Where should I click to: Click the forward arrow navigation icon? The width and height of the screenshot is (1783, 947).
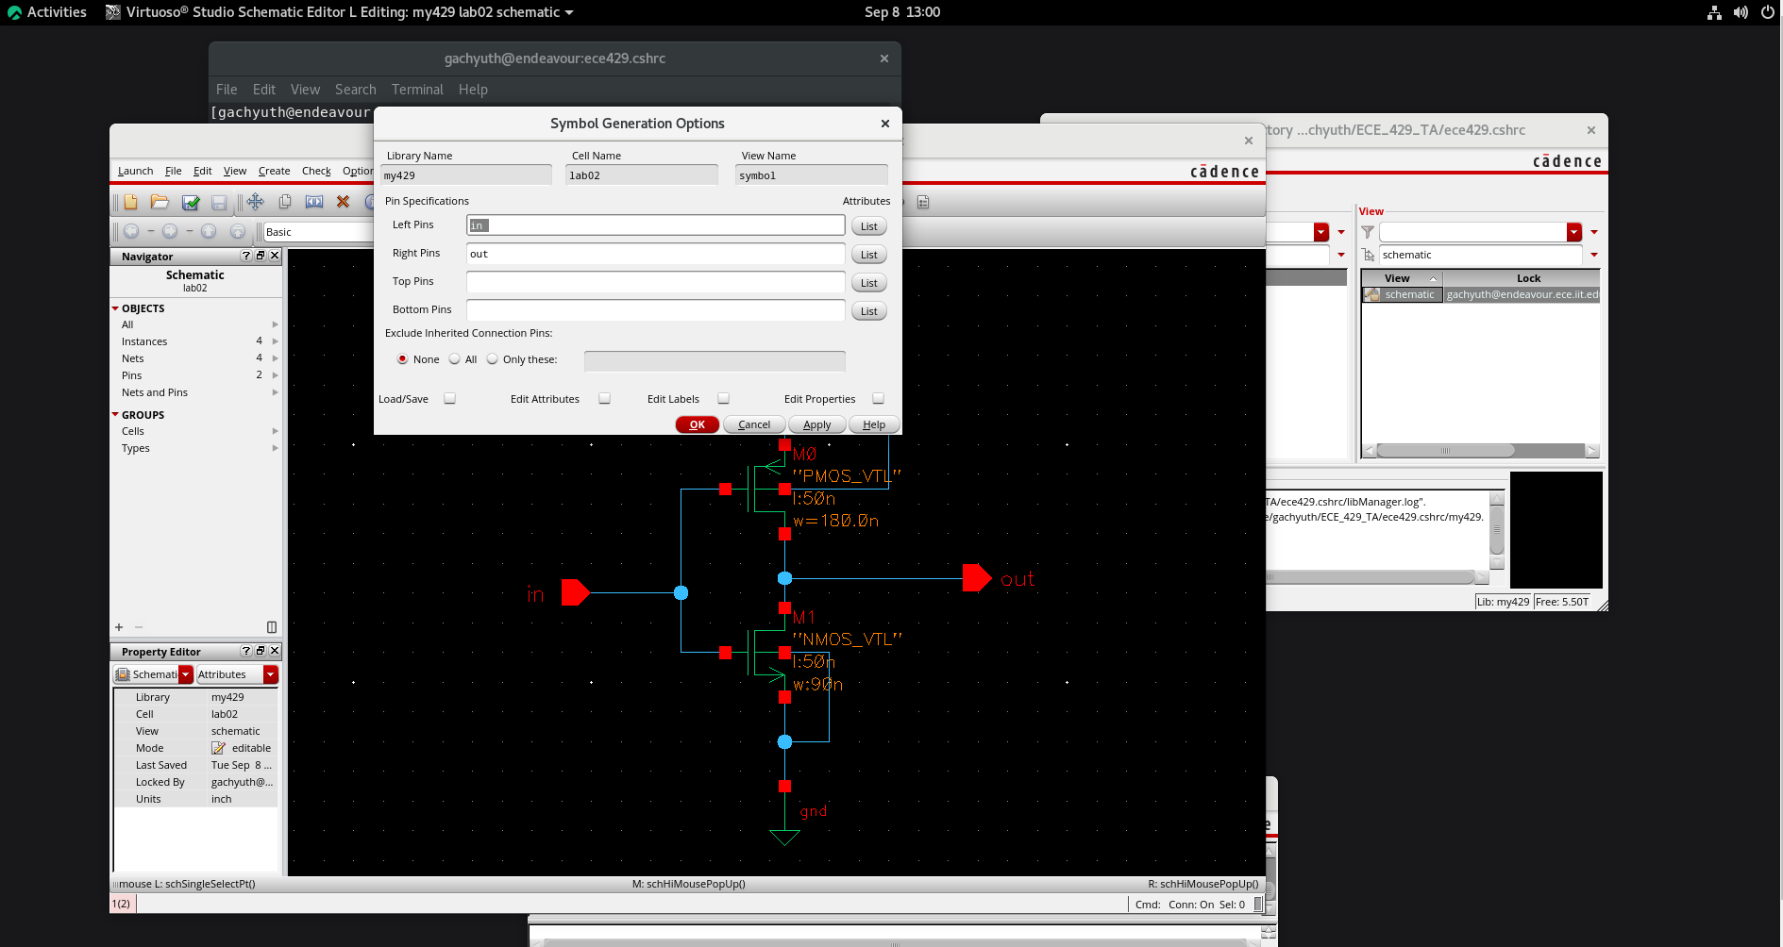(x=170, y=231)
